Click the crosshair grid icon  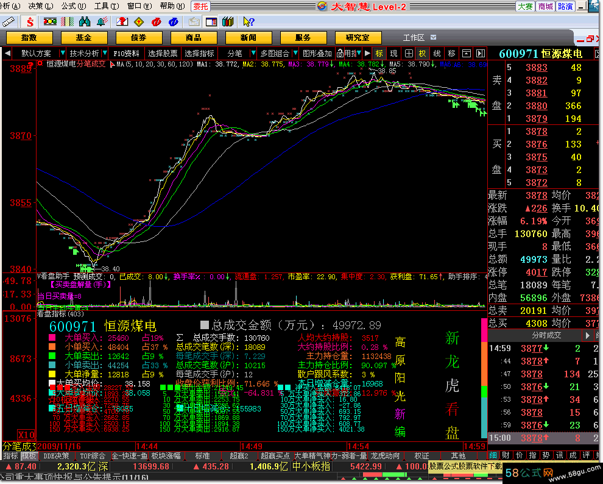point(409,53)
